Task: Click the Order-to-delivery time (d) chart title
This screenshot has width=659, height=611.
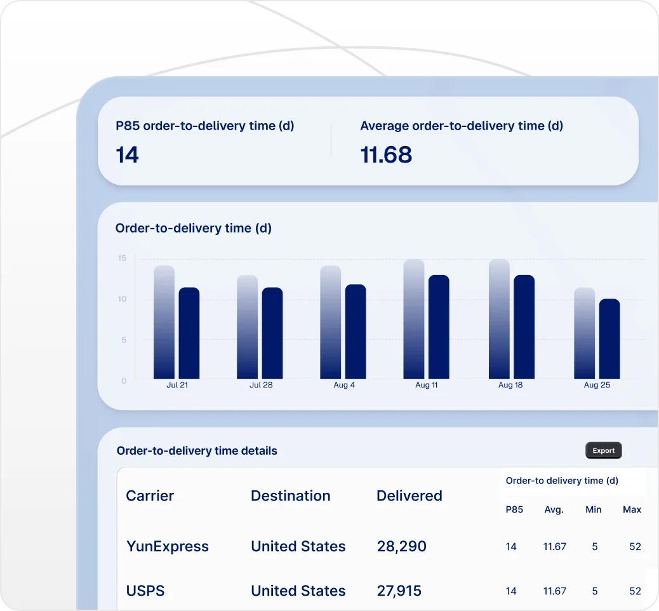Action: click(x=194, y=228)
